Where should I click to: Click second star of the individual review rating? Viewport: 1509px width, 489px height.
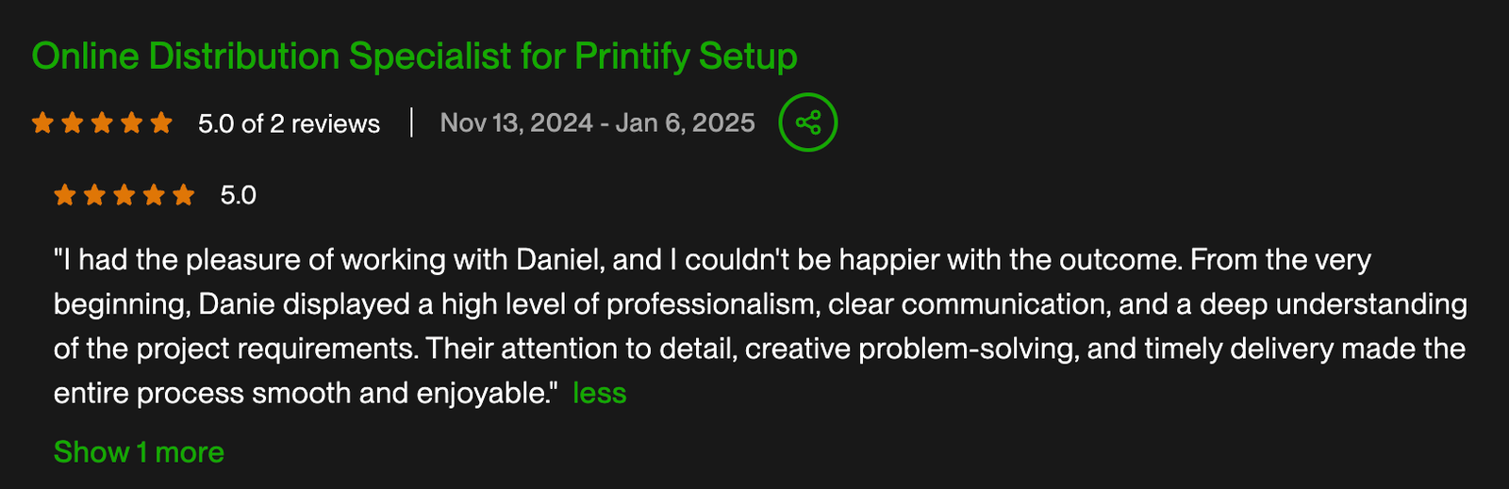(94, 195)
